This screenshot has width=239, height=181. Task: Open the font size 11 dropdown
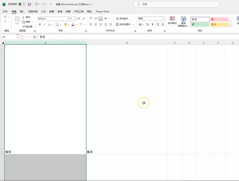[75, 19]
